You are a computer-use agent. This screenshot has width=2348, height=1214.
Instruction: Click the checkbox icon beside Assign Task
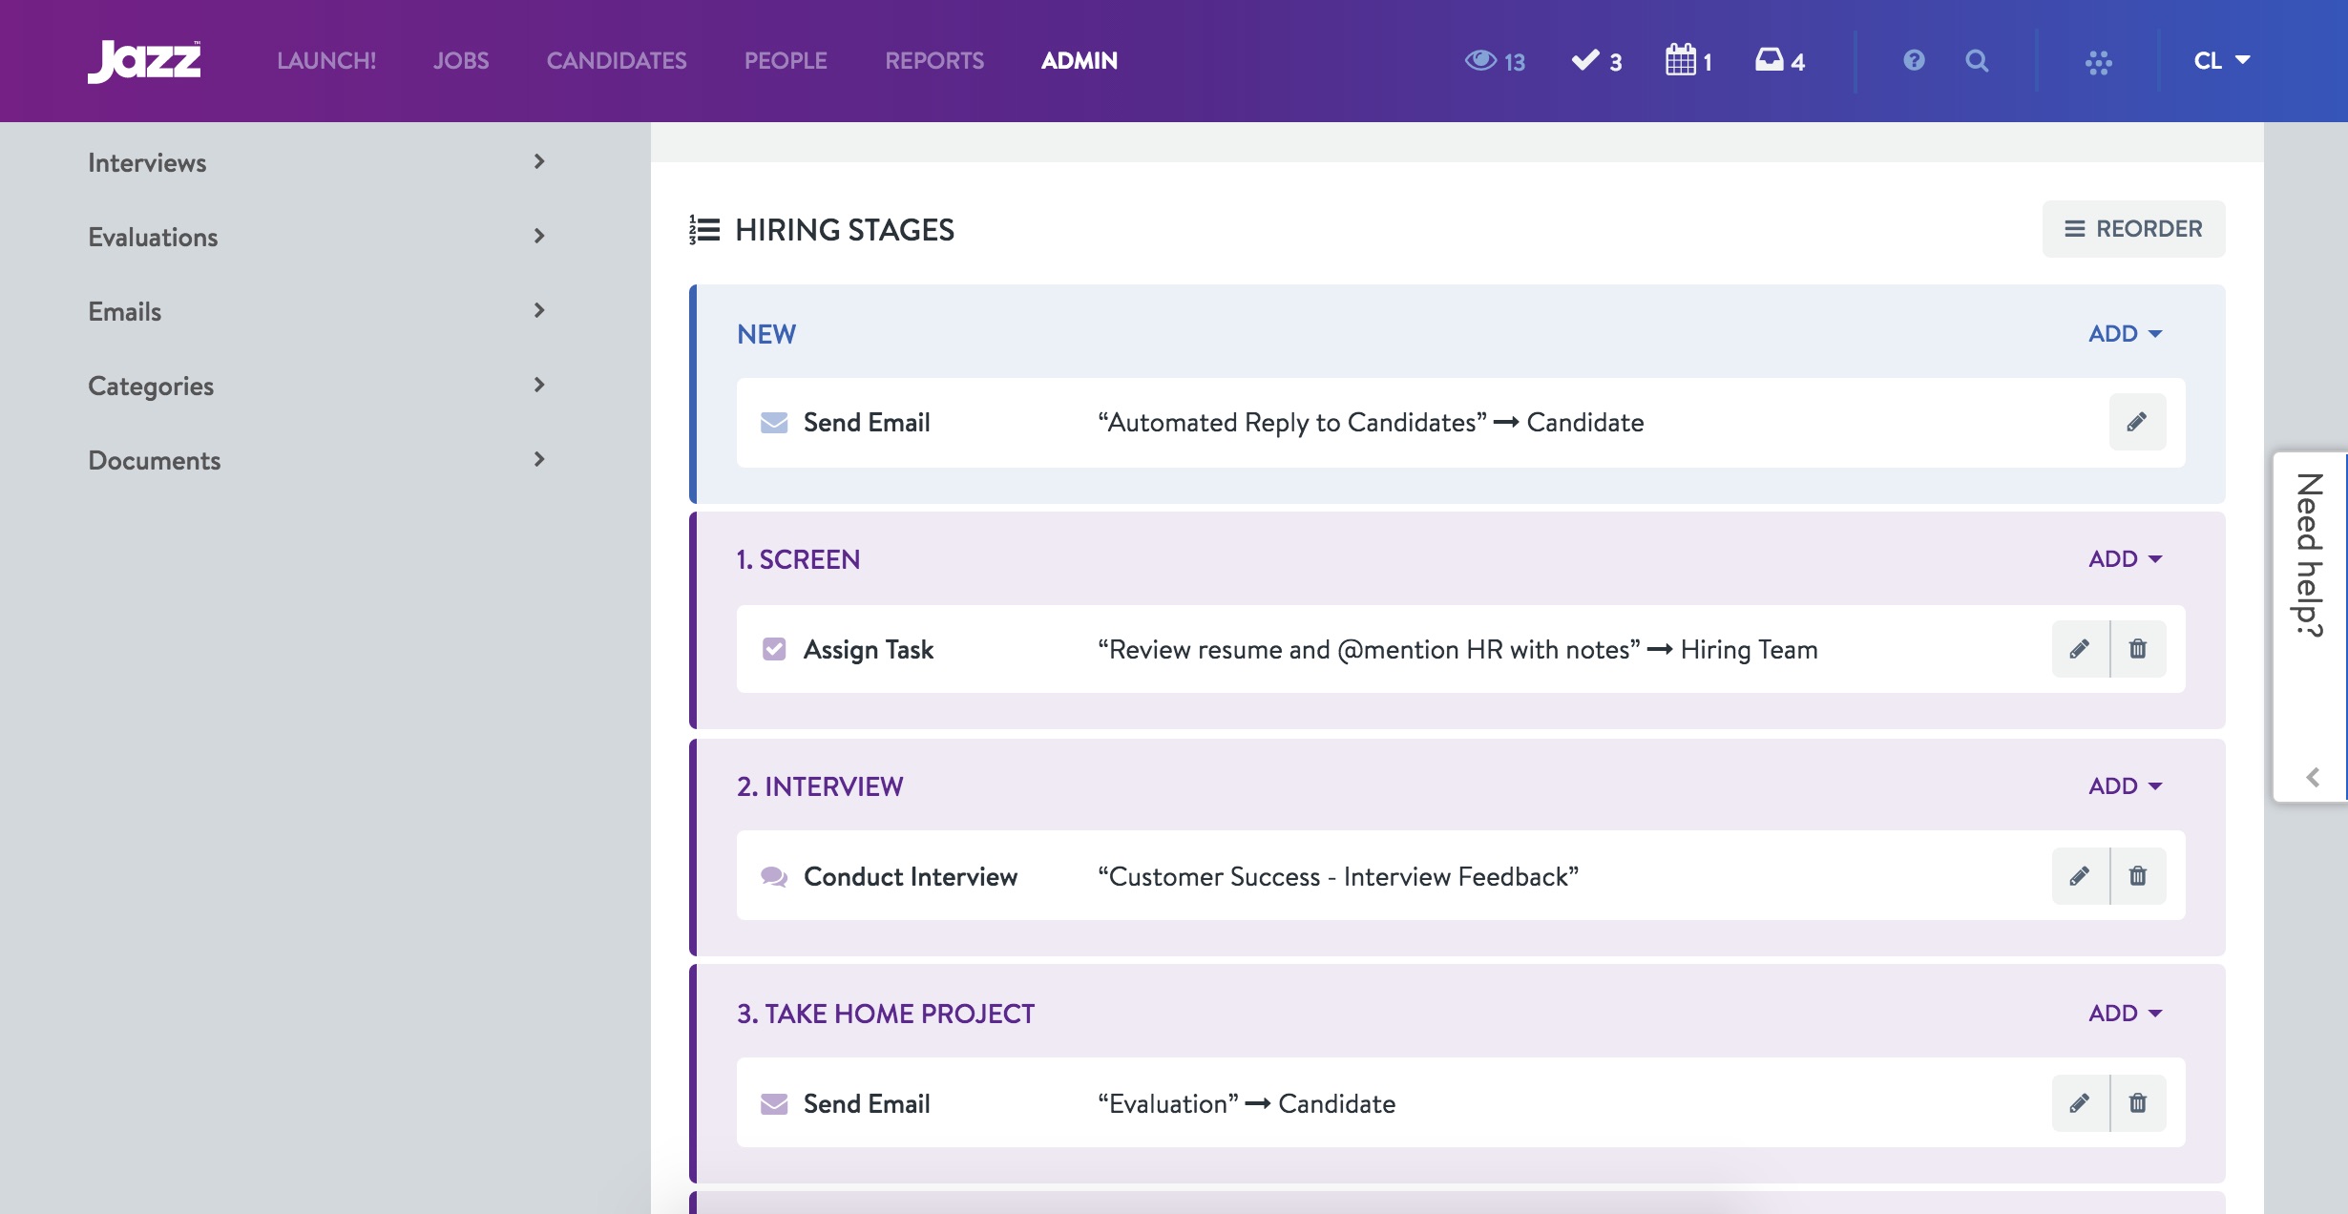pos(774,649)
